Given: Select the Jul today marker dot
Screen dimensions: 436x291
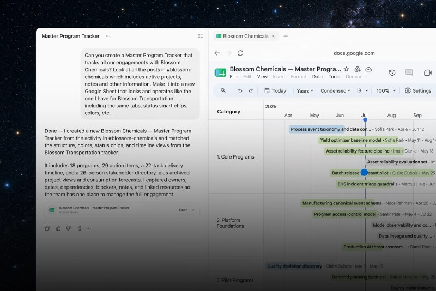Looking at the screenshot, I should (x=365, y=119).
